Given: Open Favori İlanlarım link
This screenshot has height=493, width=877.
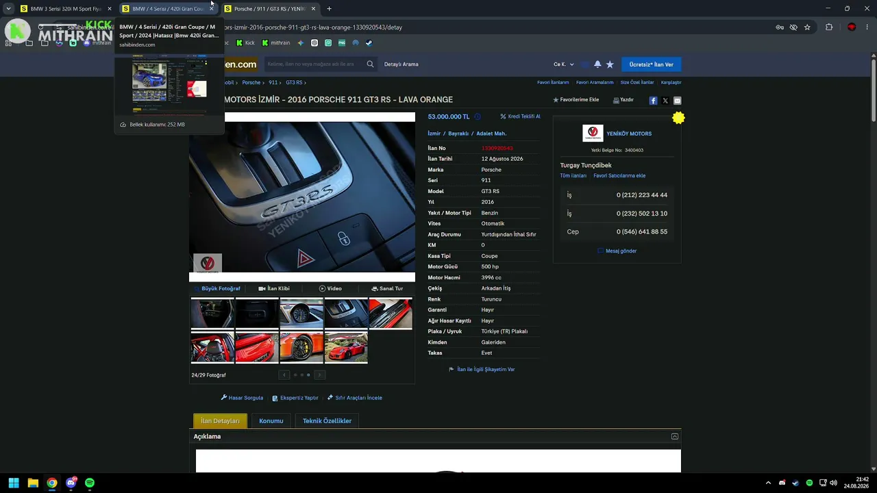Looking at the screenshot, I should (x=553, y=83).
